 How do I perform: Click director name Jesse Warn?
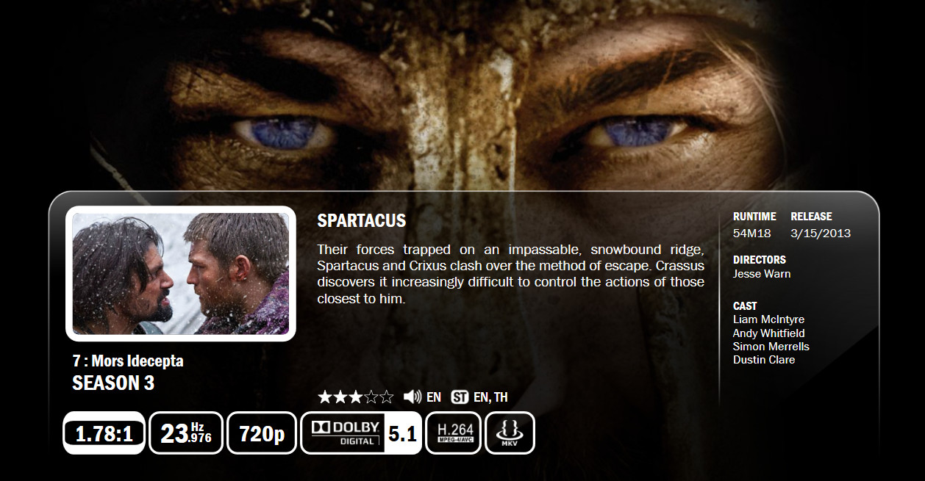click(x=762, y=274)
